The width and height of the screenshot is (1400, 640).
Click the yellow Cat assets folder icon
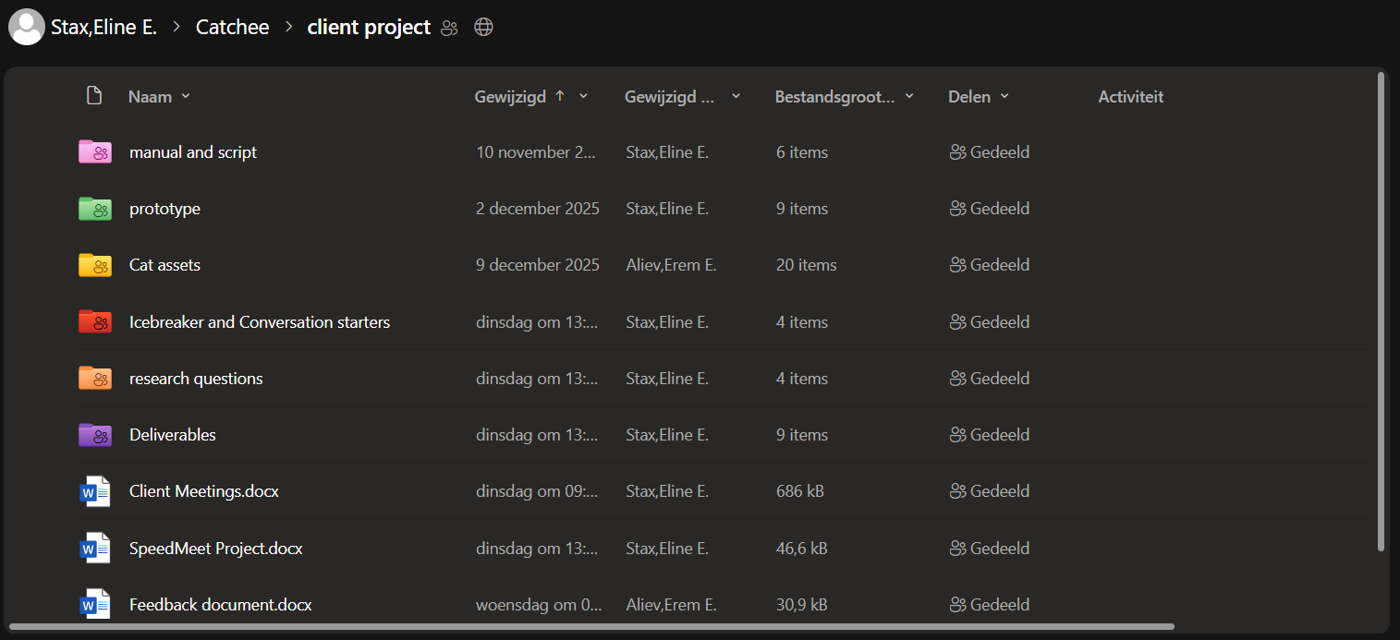(x=94, y=264)
